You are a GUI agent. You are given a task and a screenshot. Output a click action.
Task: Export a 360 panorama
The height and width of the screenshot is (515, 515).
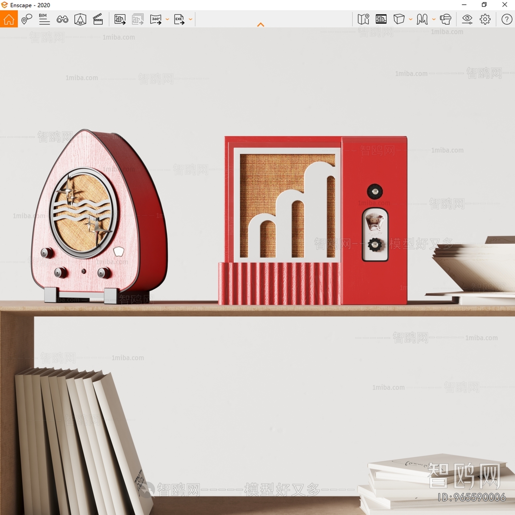tap(156, 19)
